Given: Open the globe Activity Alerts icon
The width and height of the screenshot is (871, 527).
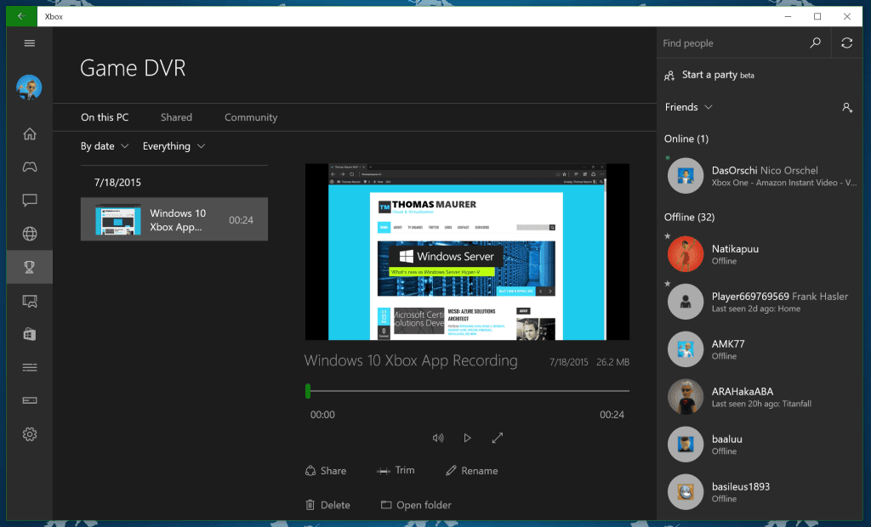Looking at the screenshot, I should (30, 234).
